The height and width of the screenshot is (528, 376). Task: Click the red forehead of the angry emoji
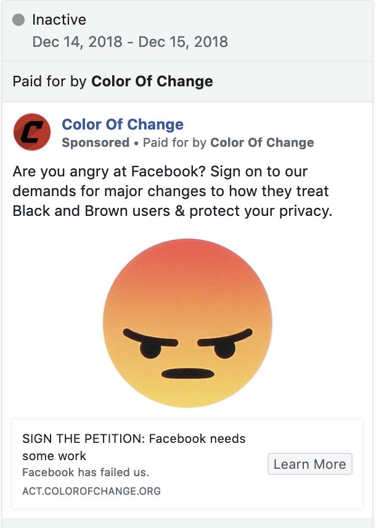[x=187, y=259]
